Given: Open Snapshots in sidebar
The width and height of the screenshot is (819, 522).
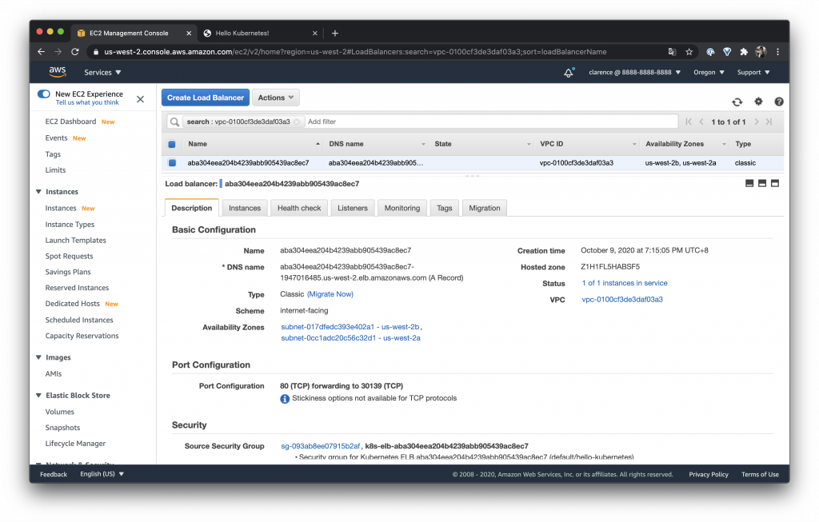Looking at the screenshot, I should tap(62, 428).
